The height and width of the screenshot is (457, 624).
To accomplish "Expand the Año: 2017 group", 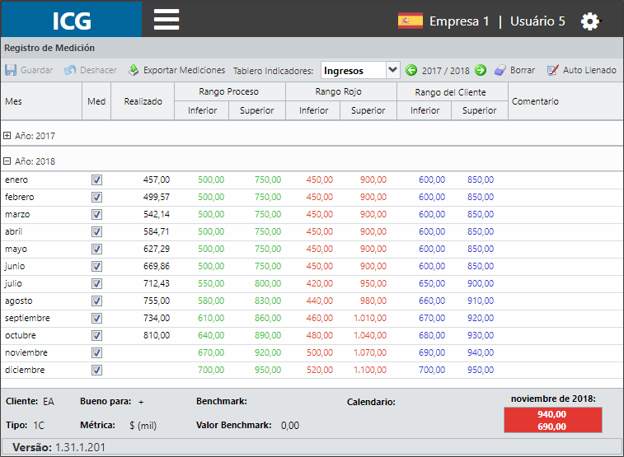I will pos(7,136).
